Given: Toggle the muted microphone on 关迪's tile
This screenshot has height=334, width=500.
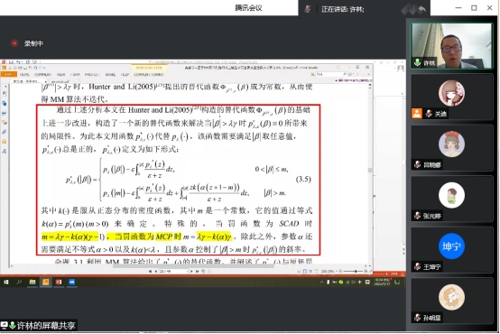Looking at the screenshot, I should (x=430, y=114).
